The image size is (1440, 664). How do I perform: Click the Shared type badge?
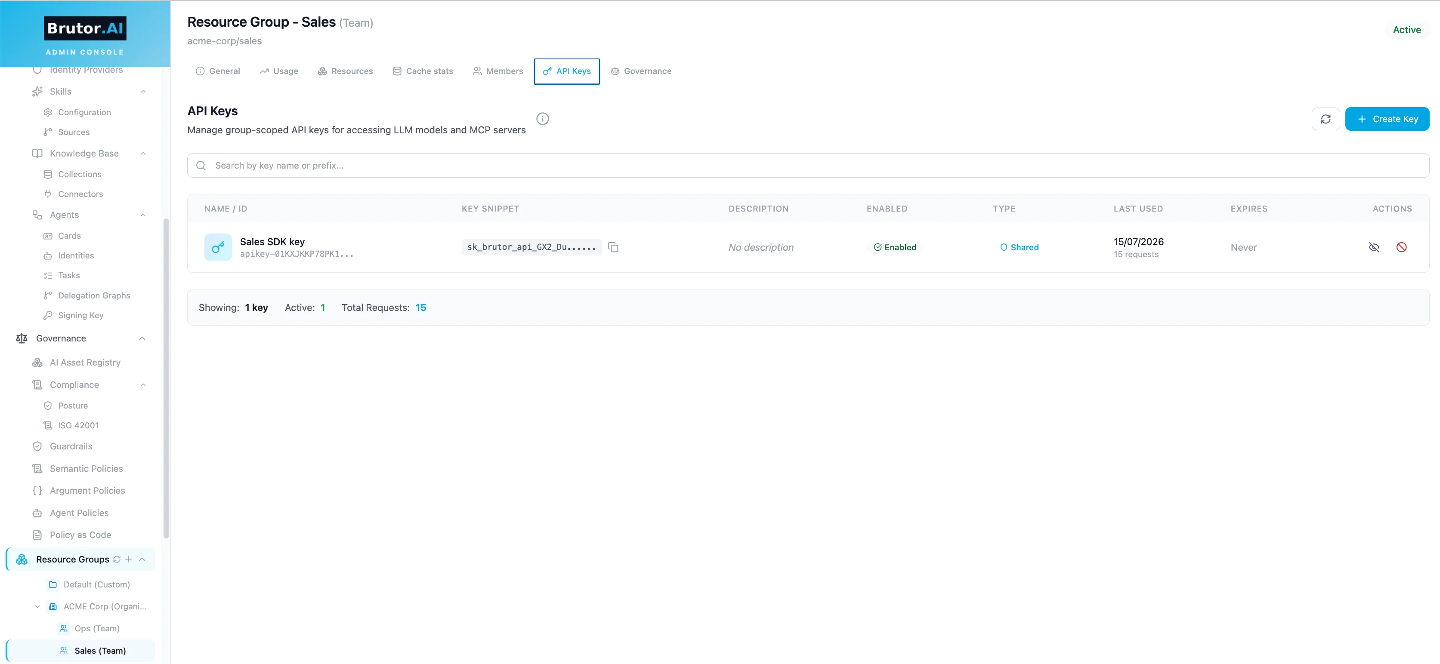[1019, 247]
